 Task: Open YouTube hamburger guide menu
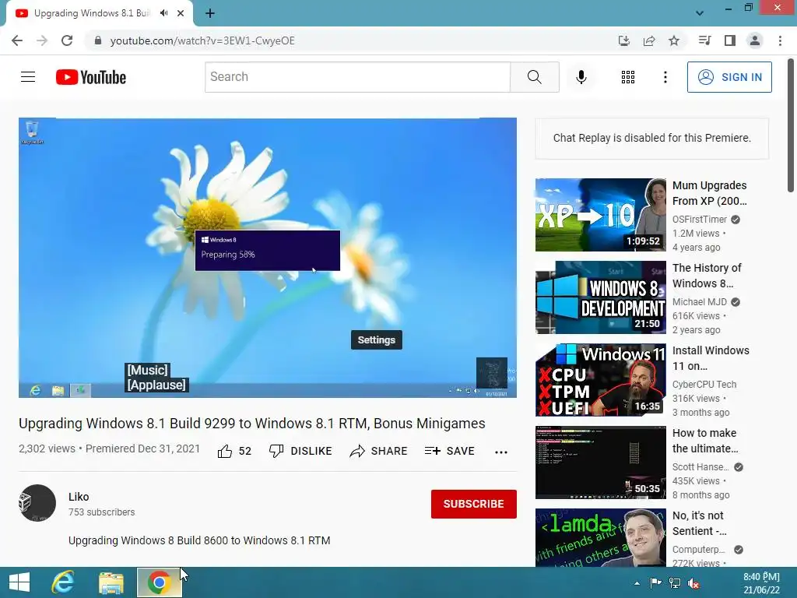coord(28,77)
